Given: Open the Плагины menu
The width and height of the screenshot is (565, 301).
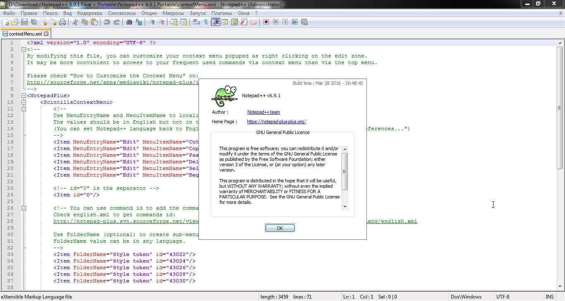Looking at the screenshot, I should pos(222,13).
